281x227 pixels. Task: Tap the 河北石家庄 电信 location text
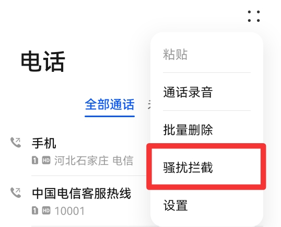(x=93, y=160)
